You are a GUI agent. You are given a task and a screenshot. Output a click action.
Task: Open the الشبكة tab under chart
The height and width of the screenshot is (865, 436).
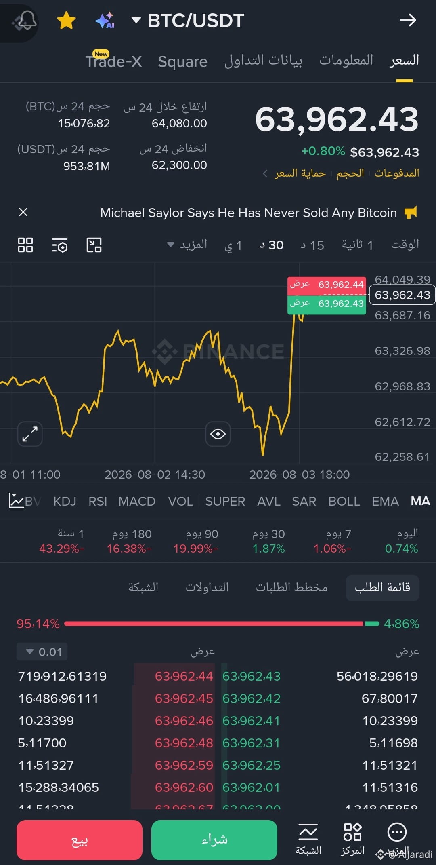pyautogui.click(x=143, y=587)
